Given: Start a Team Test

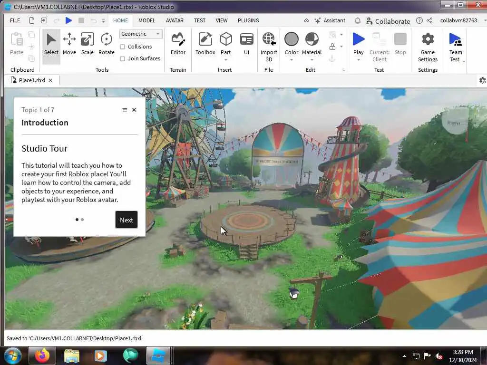Looking at the screenshot, I should pyautogui.click(x=455, y=47).
